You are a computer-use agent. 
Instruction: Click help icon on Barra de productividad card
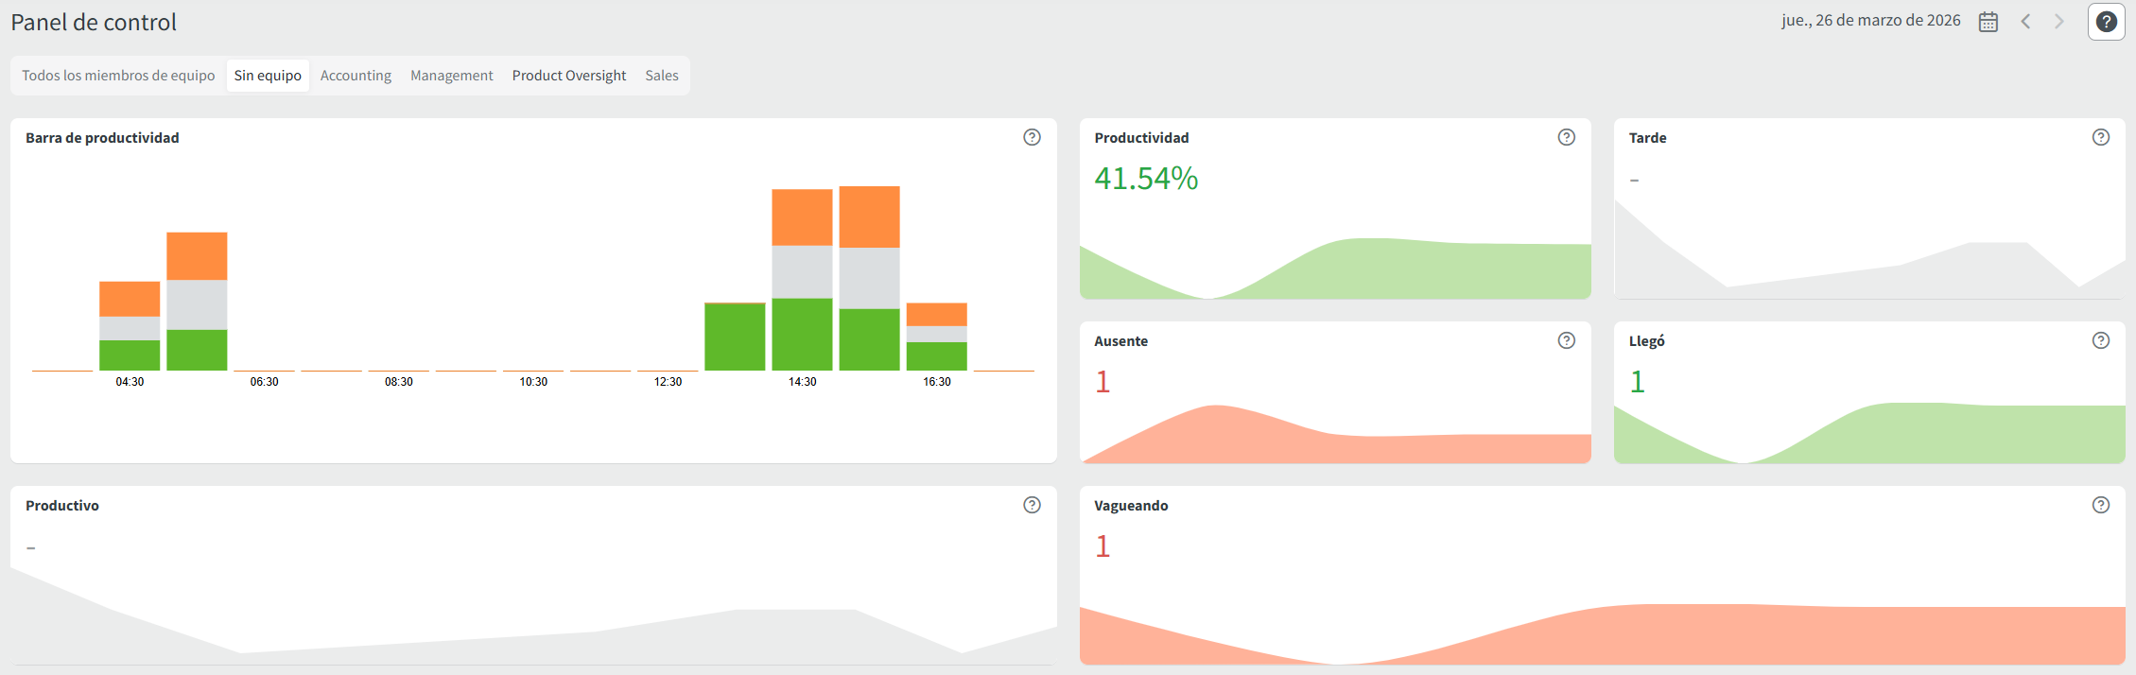1032,137
